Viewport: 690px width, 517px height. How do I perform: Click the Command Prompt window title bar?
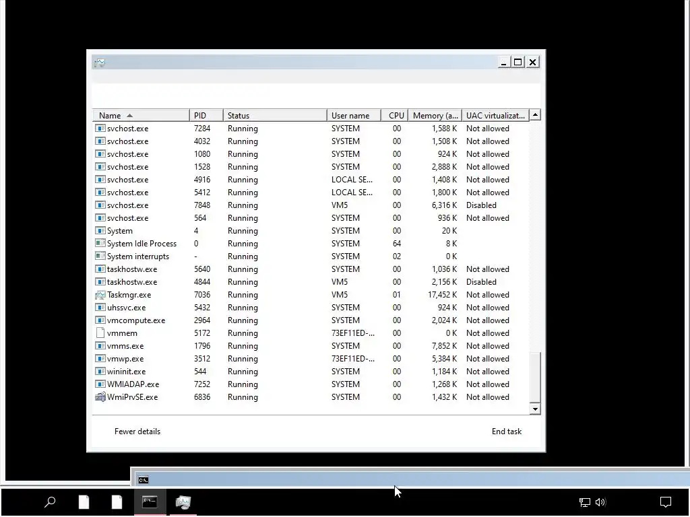click(414, 479)
